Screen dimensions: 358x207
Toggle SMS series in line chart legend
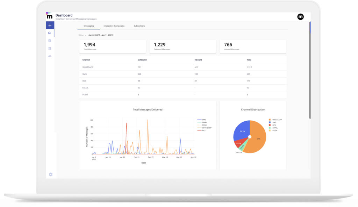(x=202, y=120)
